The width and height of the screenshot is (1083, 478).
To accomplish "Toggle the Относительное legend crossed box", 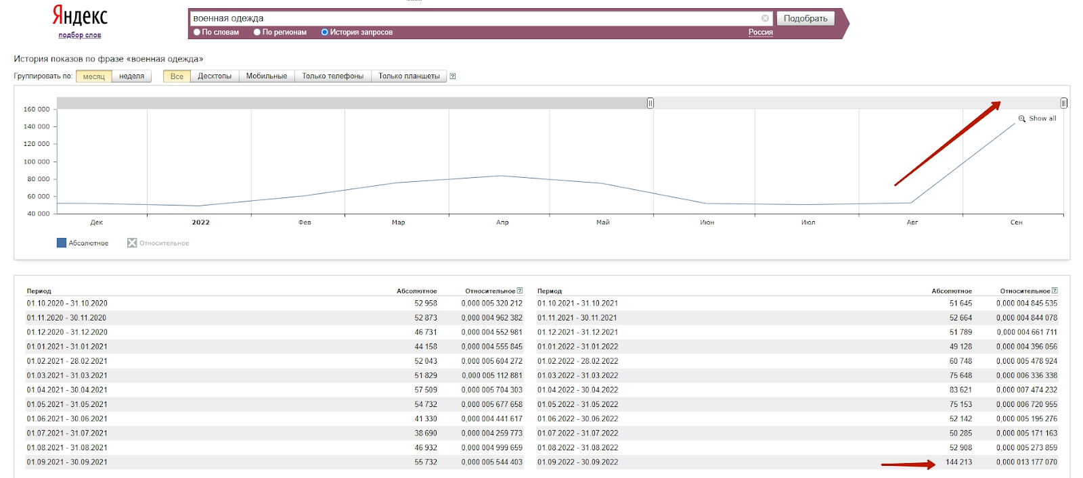I will coord(132,243).
